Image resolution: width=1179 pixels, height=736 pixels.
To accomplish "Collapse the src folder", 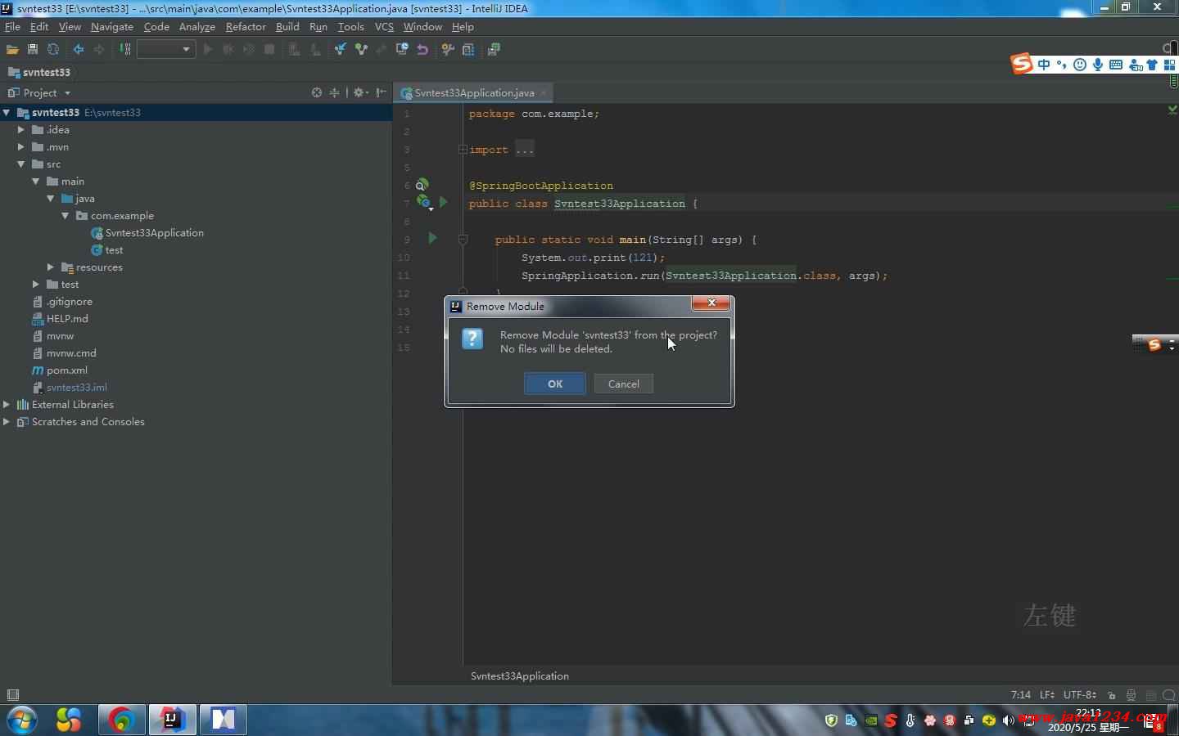I will point(21,164).
